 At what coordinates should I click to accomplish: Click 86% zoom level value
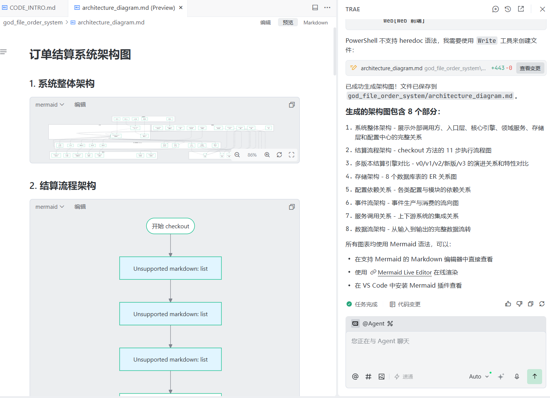[x=252, y=155]
